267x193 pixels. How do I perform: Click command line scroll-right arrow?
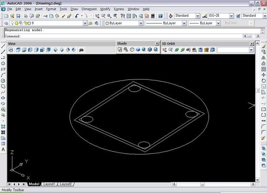(x=258, y=36)
